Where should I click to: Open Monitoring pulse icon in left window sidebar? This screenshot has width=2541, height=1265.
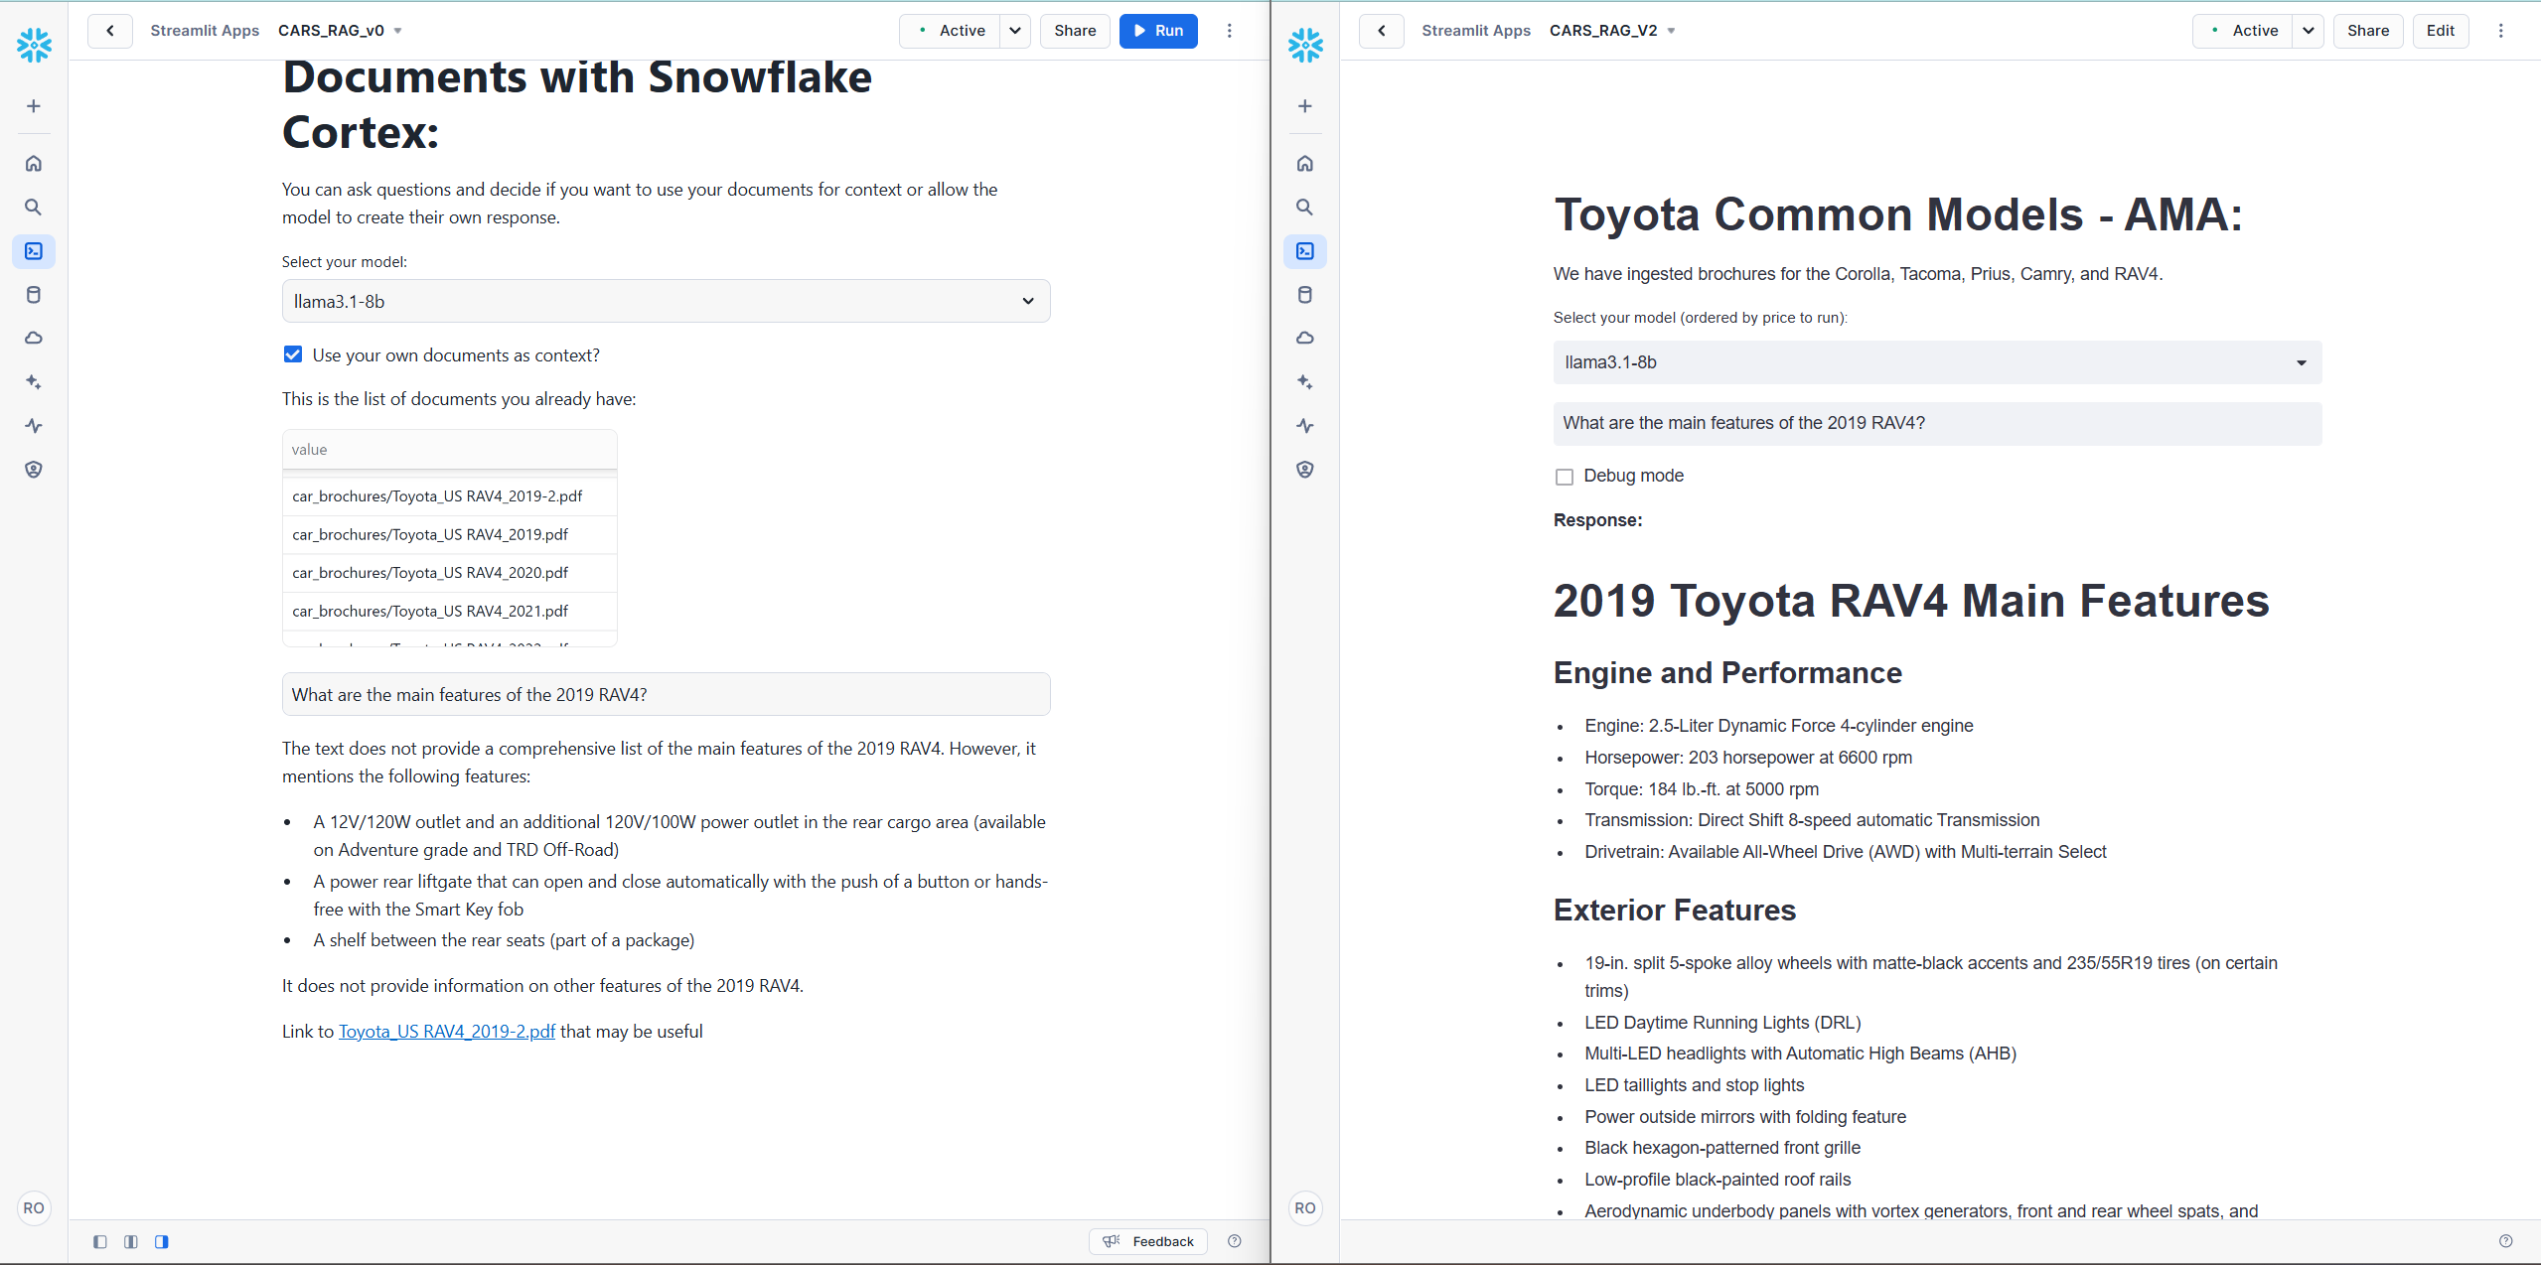click(34, 426)
